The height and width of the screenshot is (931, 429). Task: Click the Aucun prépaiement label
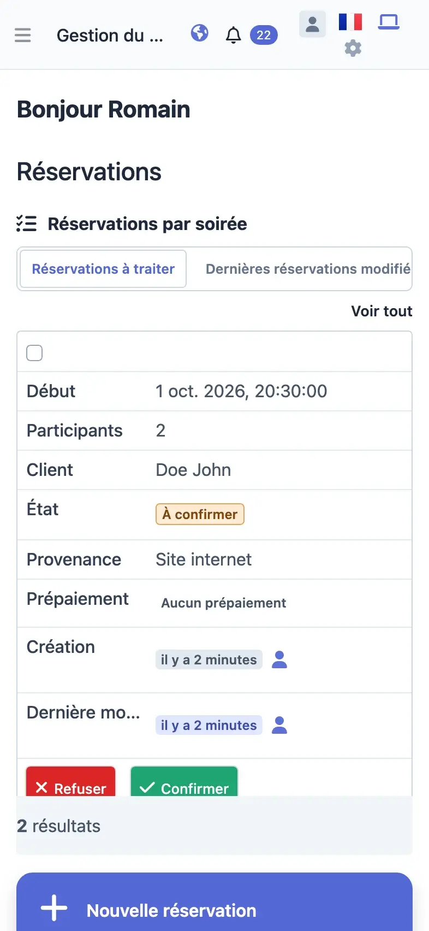coord(224,603)
